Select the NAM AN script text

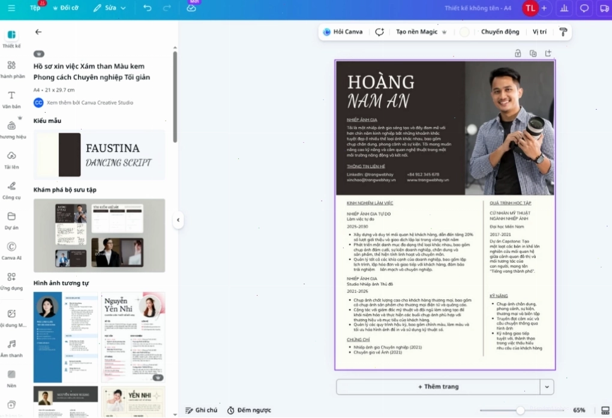coord(378,101)
